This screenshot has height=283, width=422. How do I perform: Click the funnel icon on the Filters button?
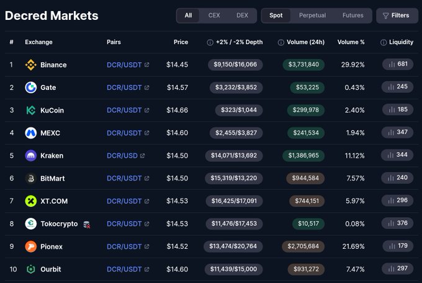385,16
